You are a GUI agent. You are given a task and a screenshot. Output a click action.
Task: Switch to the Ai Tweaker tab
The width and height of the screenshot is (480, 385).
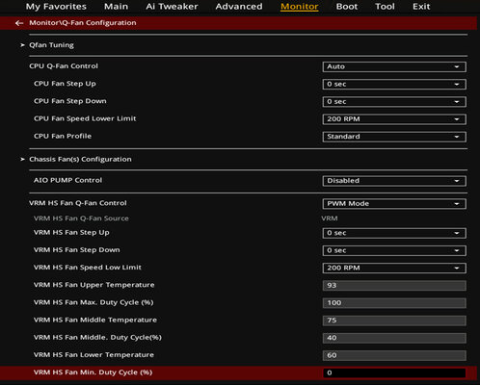pos(172,7)
